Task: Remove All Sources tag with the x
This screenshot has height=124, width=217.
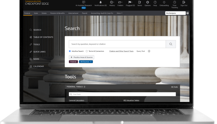Action: point(91,62)
